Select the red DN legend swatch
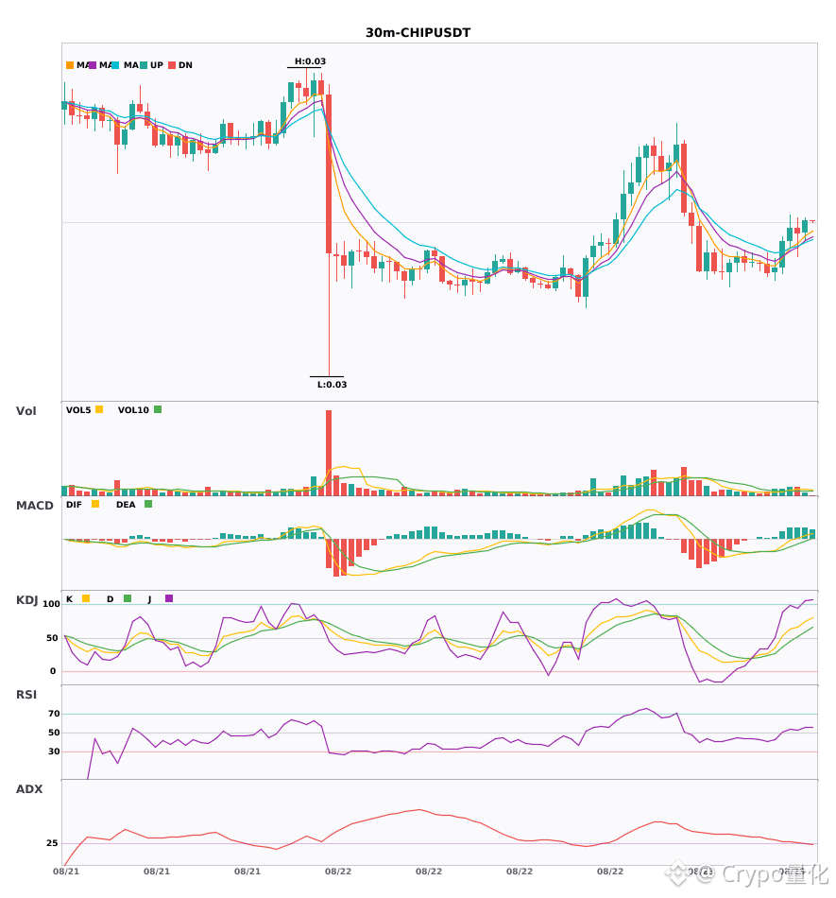Image resolution: width=836 pixels, height=898 pixels. click(x=172, y=65)
